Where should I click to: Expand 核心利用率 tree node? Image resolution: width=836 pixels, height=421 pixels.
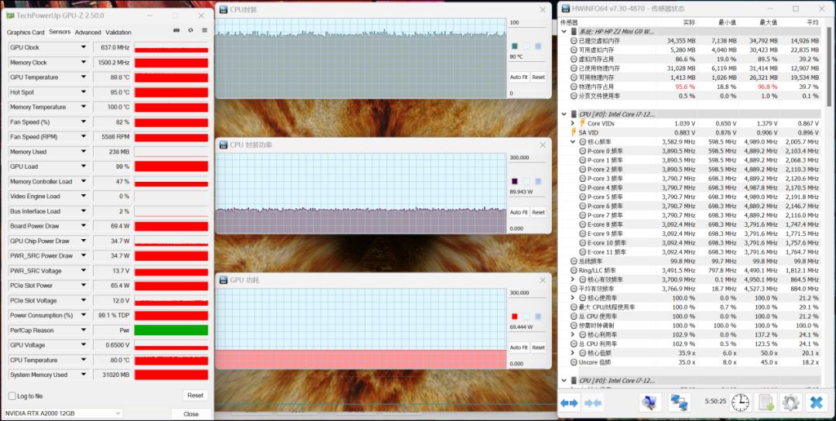point(573,334)
